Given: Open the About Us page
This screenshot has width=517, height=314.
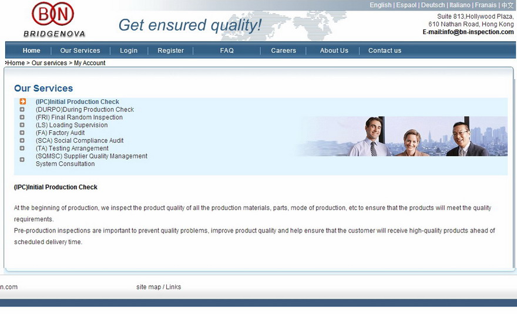Looking at the screenshot, I should [x=334, y=50].
